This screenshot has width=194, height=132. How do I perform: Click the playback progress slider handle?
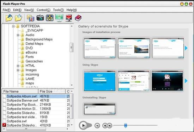126,125
